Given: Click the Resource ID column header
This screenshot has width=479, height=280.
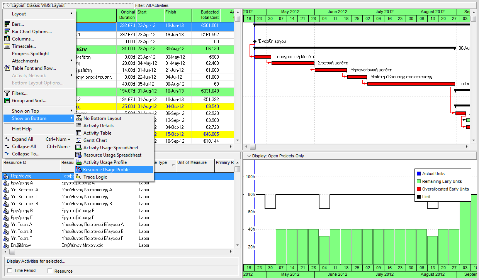Looking at the screenshot, I should (31, 166).
